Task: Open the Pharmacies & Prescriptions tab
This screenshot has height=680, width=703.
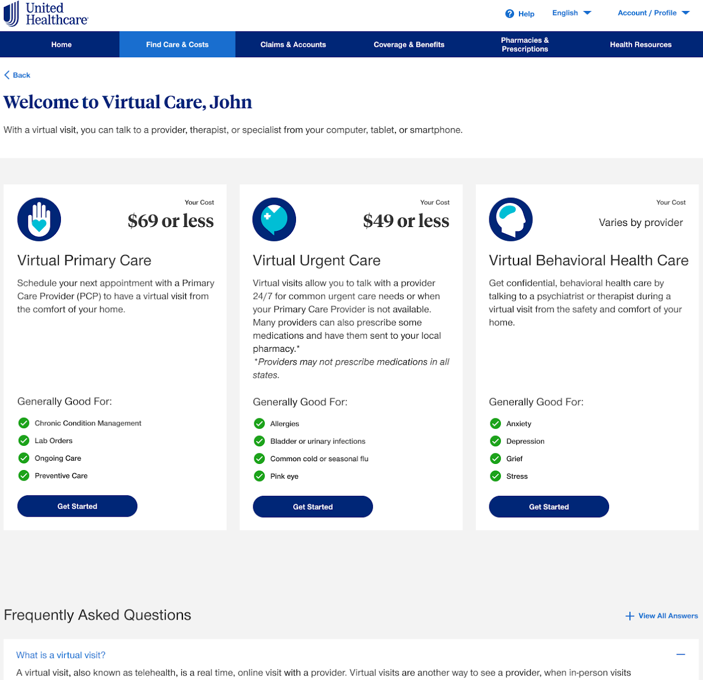Action: pyautogui.click(x=525, y=45)
